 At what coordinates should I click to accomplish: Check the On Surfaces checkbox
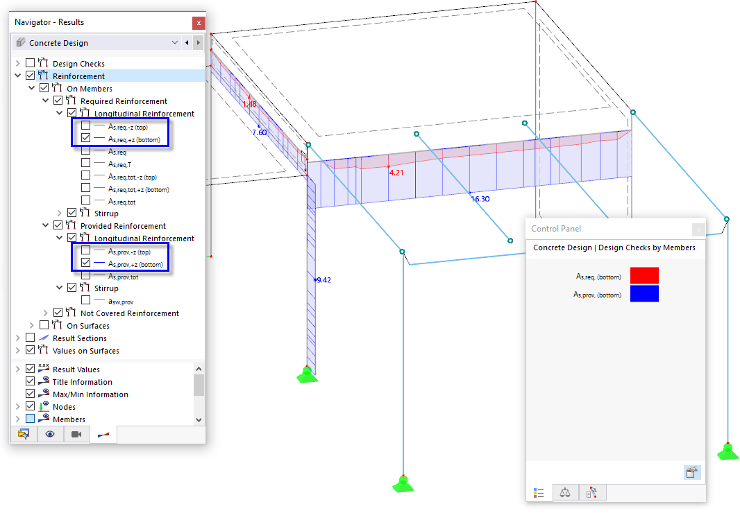coord(44,325)
